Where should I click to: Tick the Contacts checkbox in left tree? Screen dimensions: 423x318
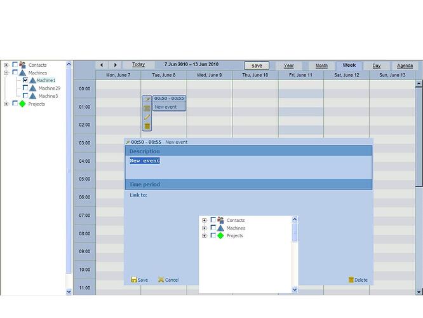15,64
